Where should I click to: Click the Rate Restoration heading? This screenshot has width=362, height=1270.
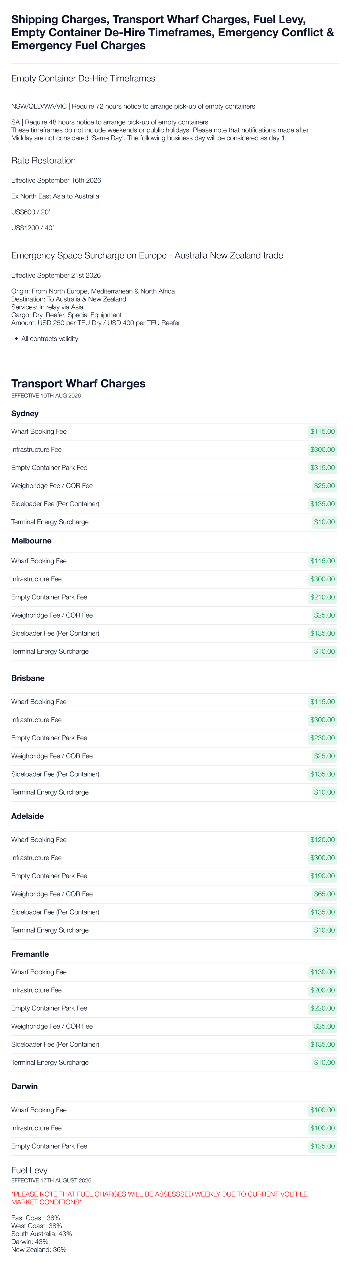point(43,160)
